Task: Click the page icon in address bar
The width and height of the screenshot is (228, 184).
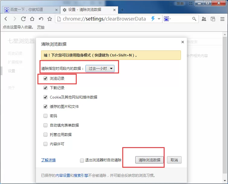Action: pos(59,19)
